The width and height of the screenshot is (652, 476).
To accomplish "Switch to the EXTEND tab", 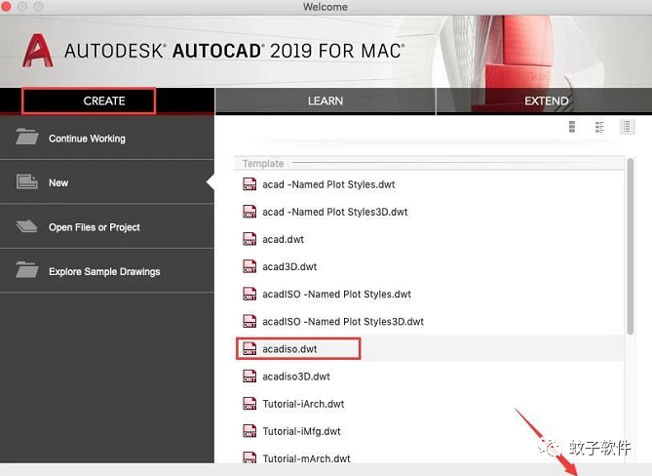I will [x=546, y=100].
